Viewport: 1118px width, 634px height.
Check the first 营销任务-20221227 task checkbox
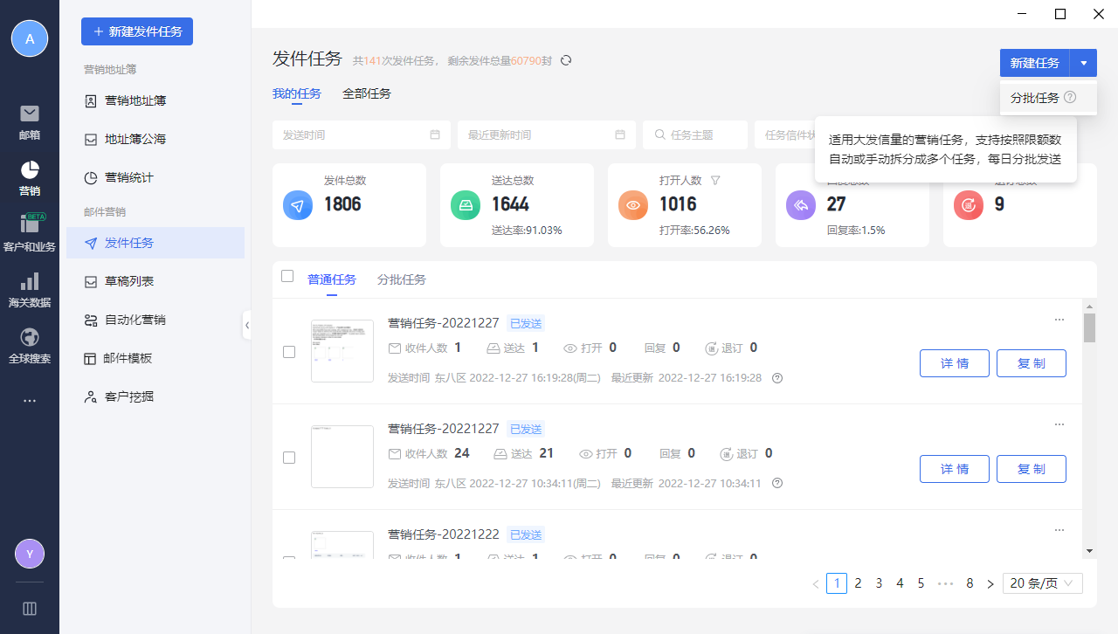click(x=289, y=352)
